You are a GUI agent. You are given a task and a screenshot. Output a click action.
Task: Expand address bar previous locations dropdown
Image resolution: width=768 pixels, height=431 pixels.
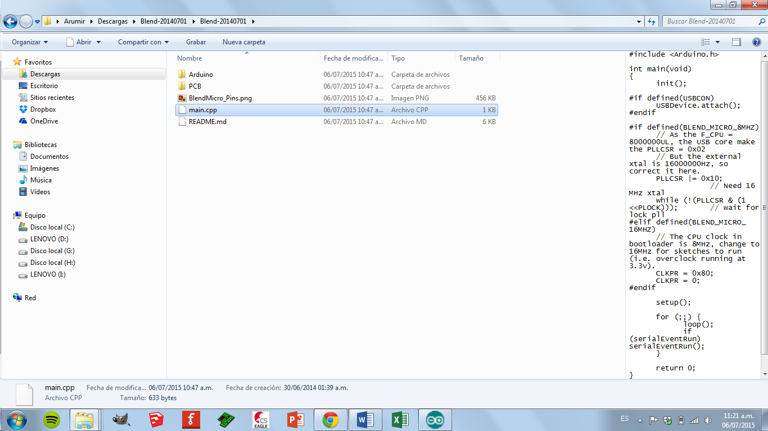click(639, 21)
